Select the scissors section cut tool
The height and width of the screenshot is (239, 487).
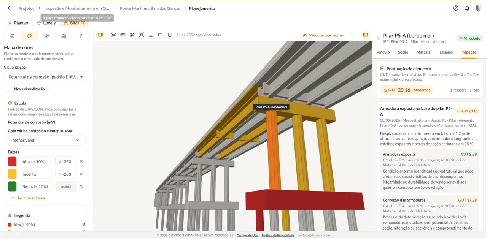tap(132, 35)
